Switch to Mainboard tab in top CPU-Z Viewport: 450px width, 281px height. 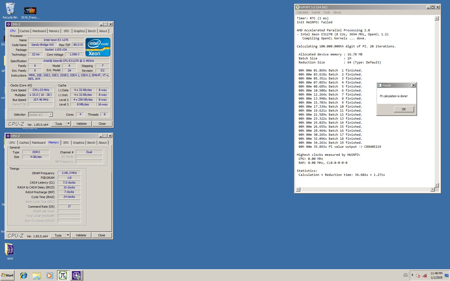tap(39, 31)
